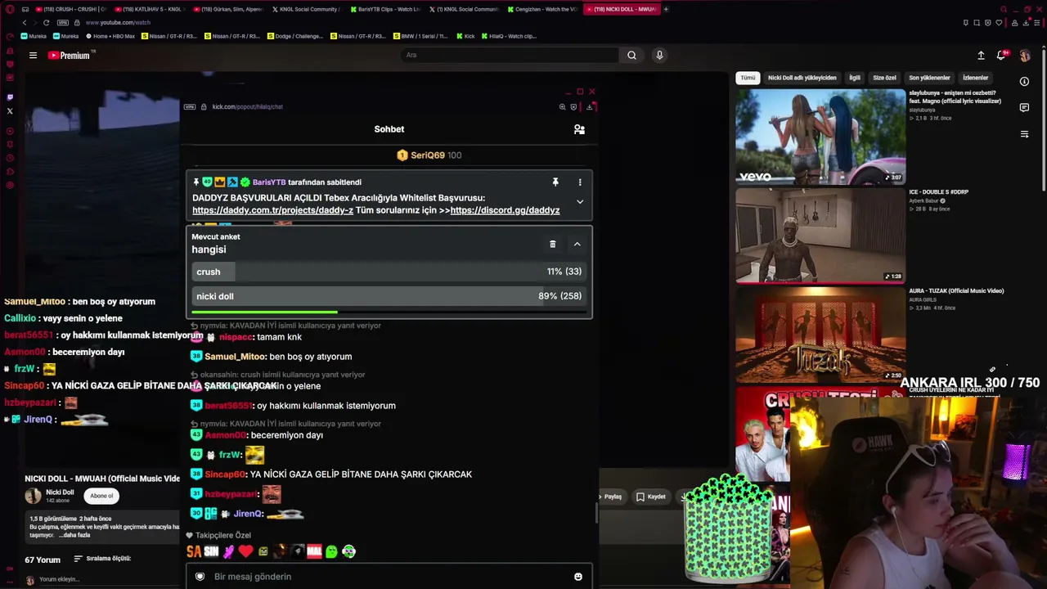Image resolution: width=1047 pixels, height=589 pixels.
Task: Open the BarisYTB username in pinned message
Action: [x=269, y=182]
